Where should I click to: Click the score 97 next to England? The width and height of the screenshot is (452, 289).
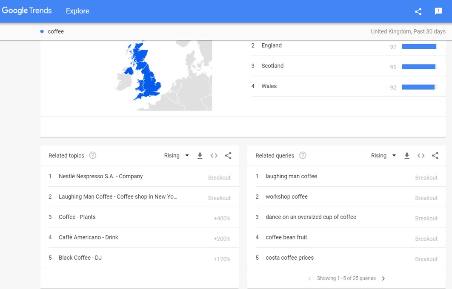393,47
